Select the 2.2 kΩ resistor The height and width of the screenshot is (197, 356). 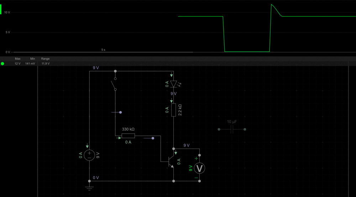point(173,110)
